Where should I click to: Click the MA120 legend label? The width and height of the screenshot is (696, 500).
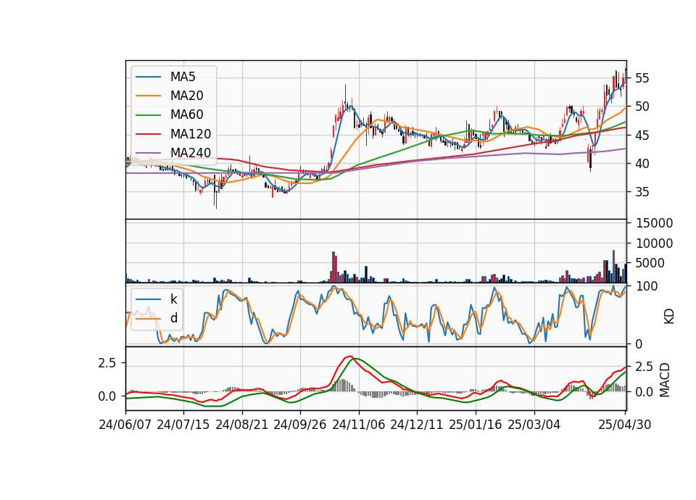[x=191, y=133]
